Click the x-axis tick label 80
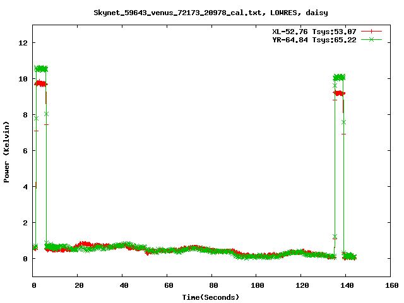Screen dimensions: 404x303 coord(213,285)
